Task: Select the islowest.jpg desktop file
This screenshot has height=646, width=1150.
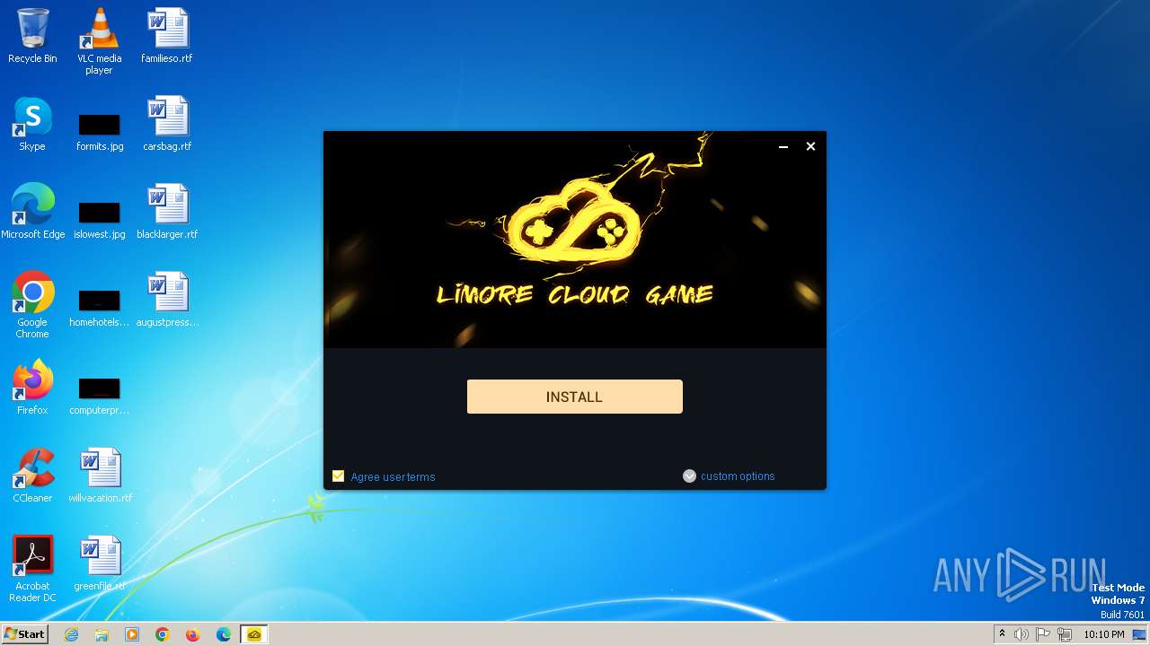Action: pos(100,219)
